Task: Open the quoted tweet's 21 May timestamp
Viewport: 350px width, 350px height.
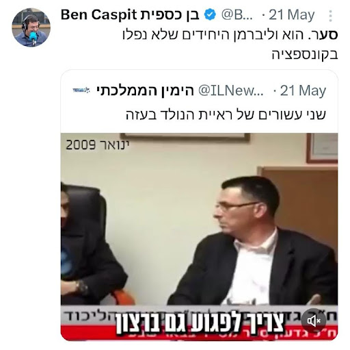Action: click(303, 90)
